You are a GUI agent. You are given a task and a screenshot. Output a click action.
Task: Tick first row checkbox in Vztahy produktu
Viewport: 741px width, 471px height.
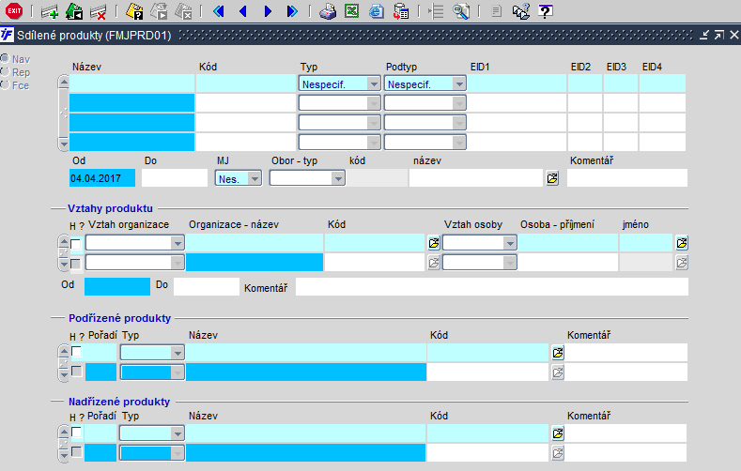click(x=76, y=244)
